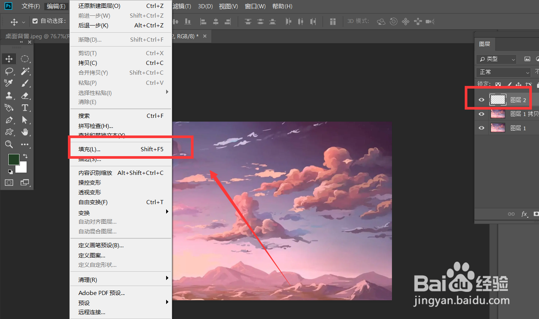The height and width of the screenshot is (319, 539).
Task: Collapse the toolbox with double-arrow button
Action: pos(21,42)
